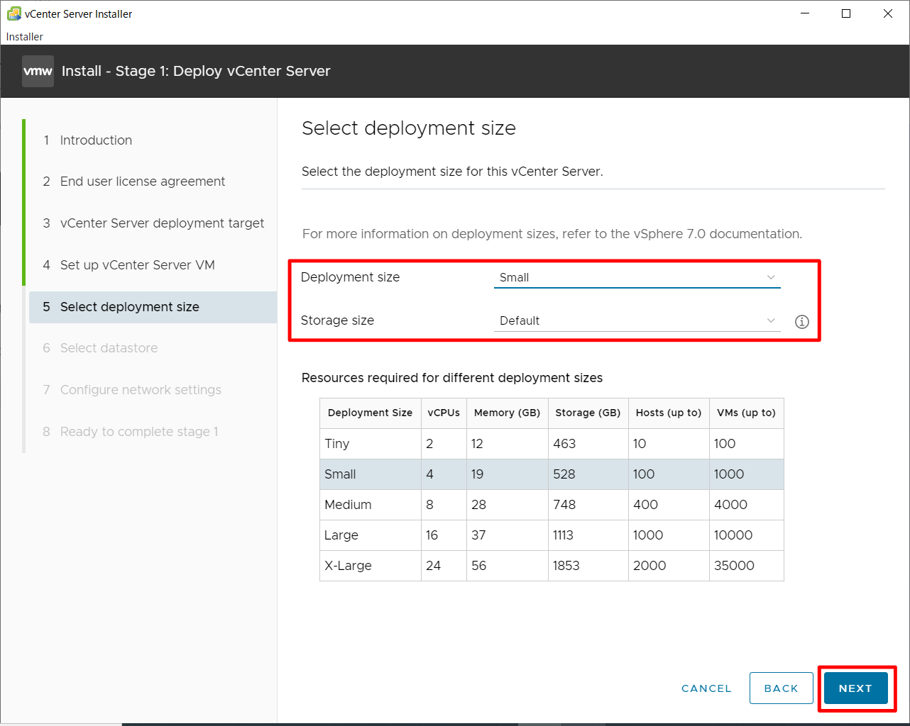Click step 8 Ready to complete stage 1
The image size is (910, 726).
pos(153,432)
